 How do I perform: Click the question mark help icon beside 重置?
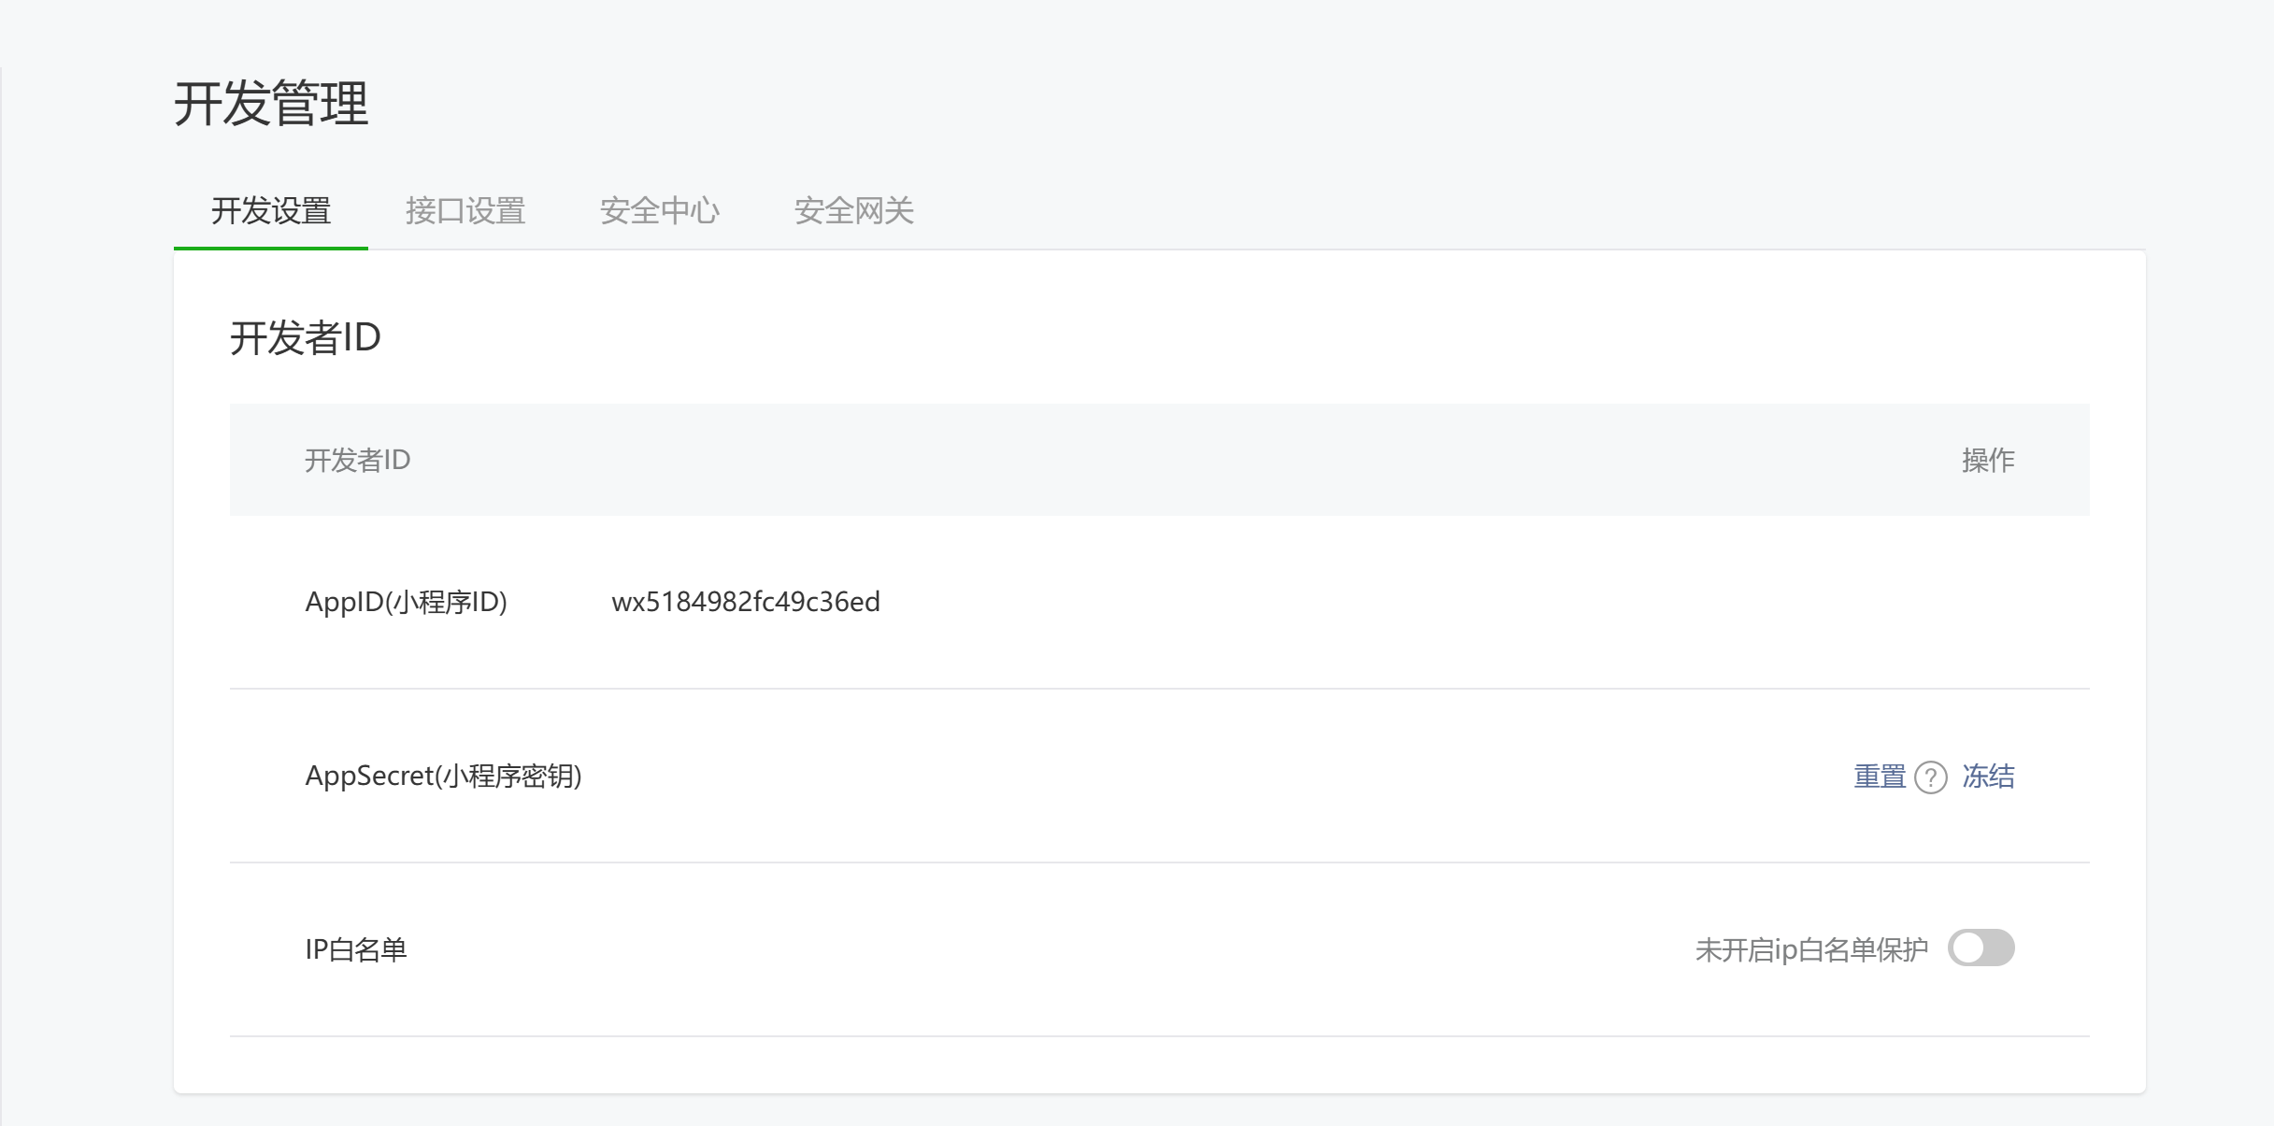(1931, 777)
